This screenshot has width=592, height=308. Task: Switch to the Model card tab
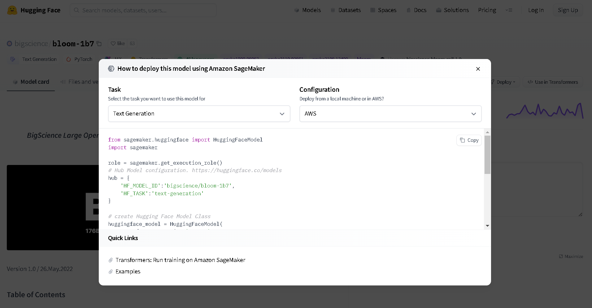[31, 82]
